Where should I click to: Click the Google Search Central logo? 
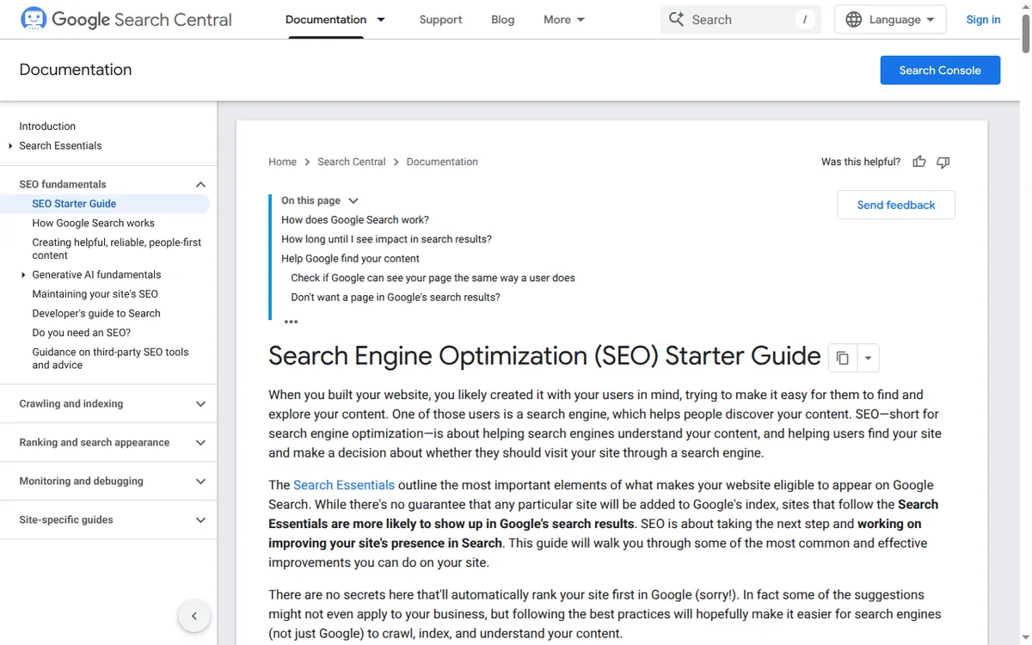[126, 19]
